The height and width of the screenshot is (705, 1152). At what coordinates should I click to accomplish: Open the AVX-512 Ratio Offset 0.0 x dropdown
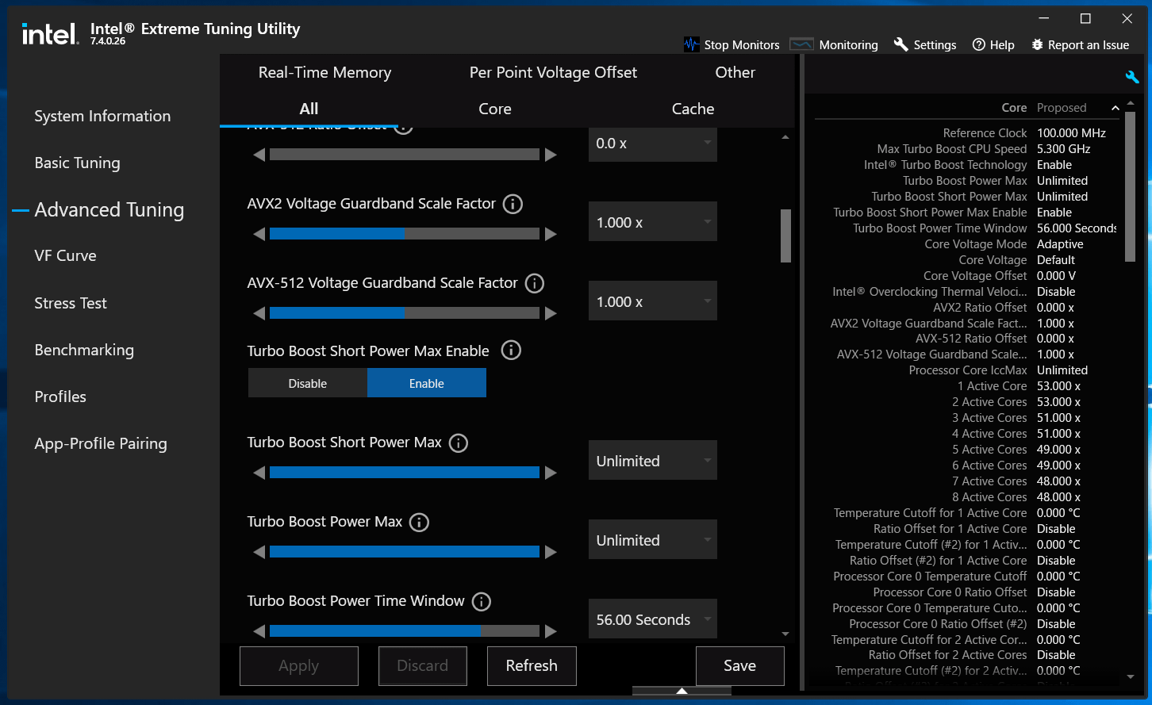(653, 144)
